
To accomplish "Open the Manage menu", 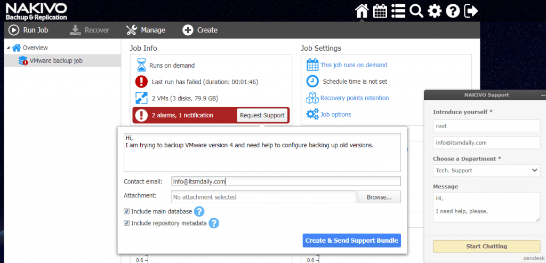I will (146, 30).
